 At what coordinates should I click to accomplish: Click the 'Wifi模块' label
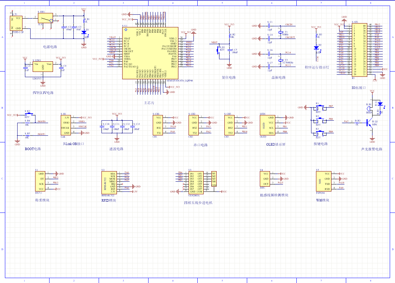pyautogui.click(x=323, y=200)
